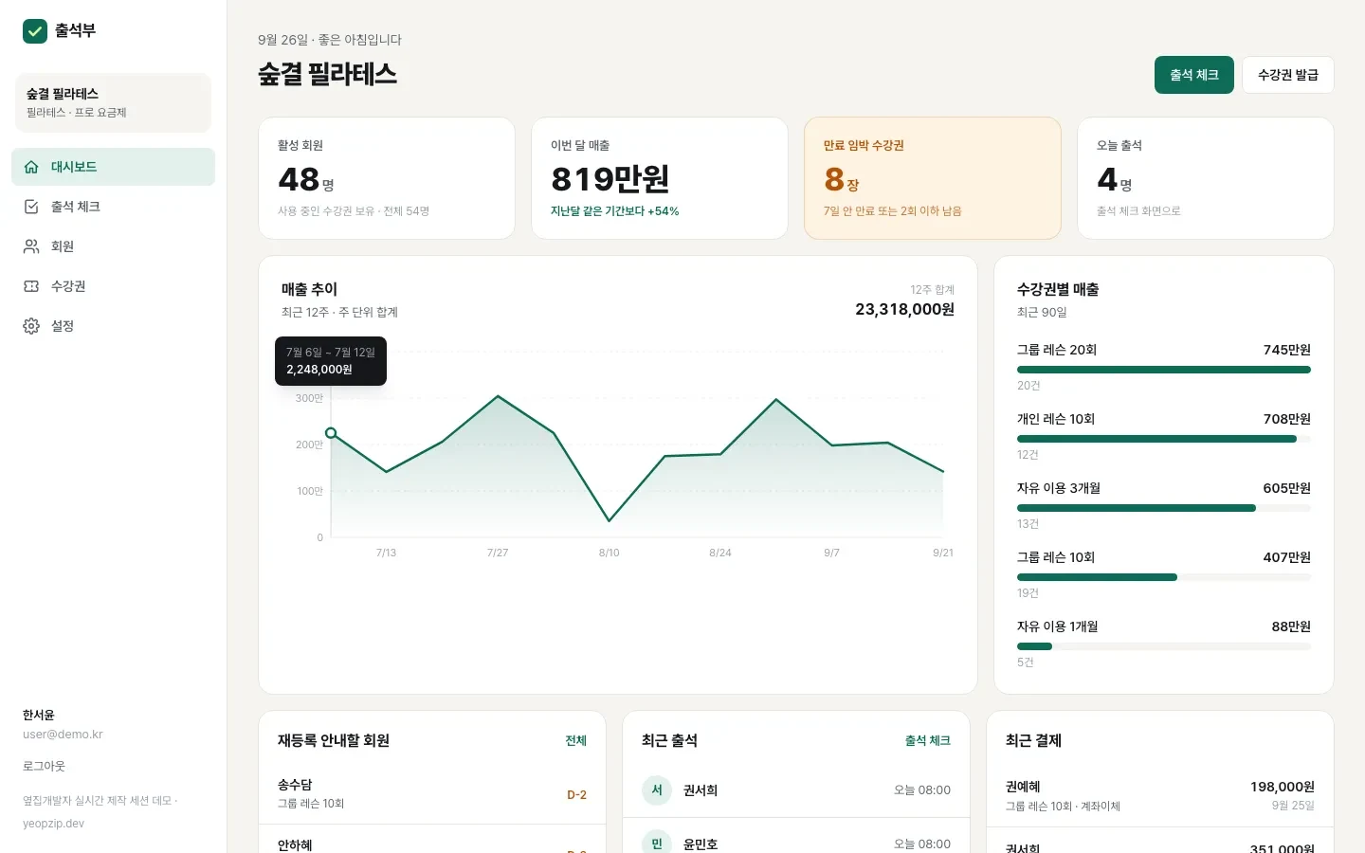1365x853 pixels.
Task: Open the 이번 달 매출 stat card
Action: pos(660,178)
